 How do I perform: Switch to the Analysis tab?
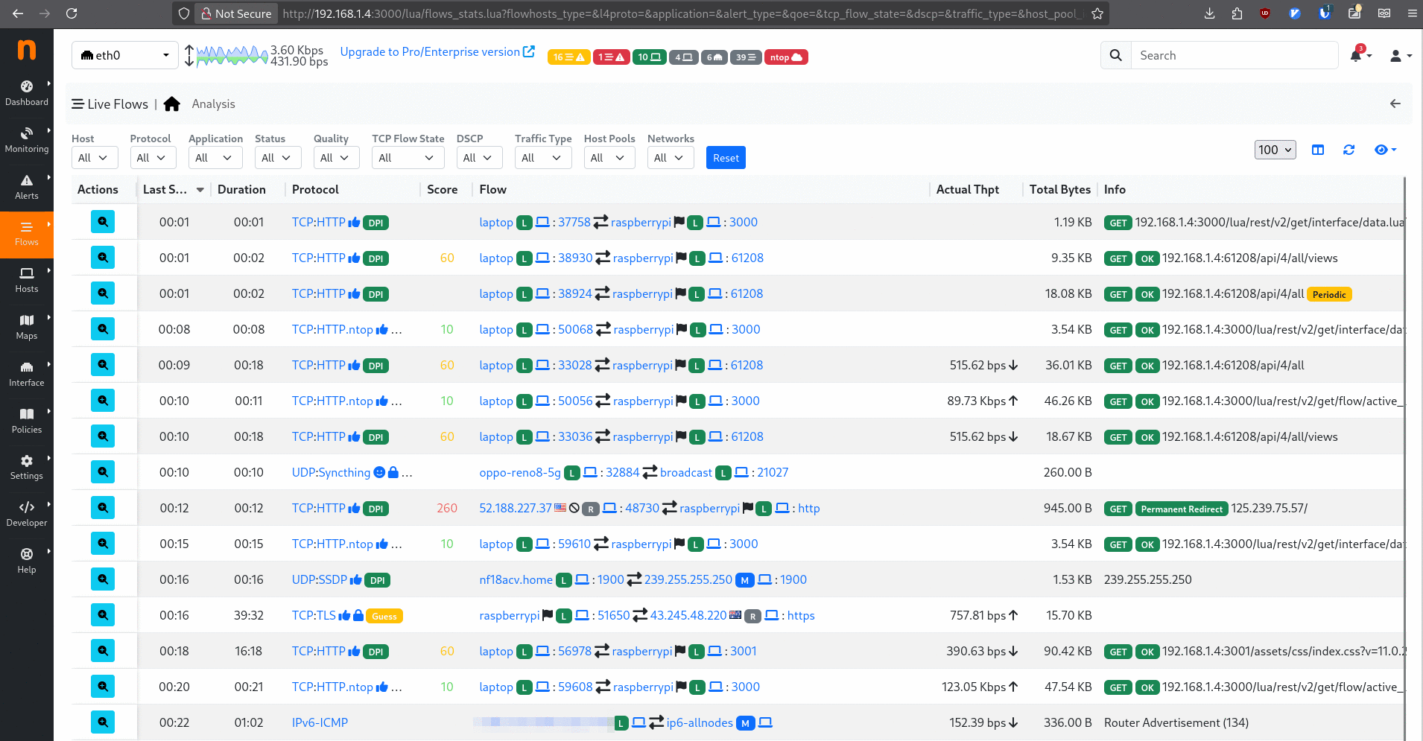pyautogui.click(x=213, y=104)
